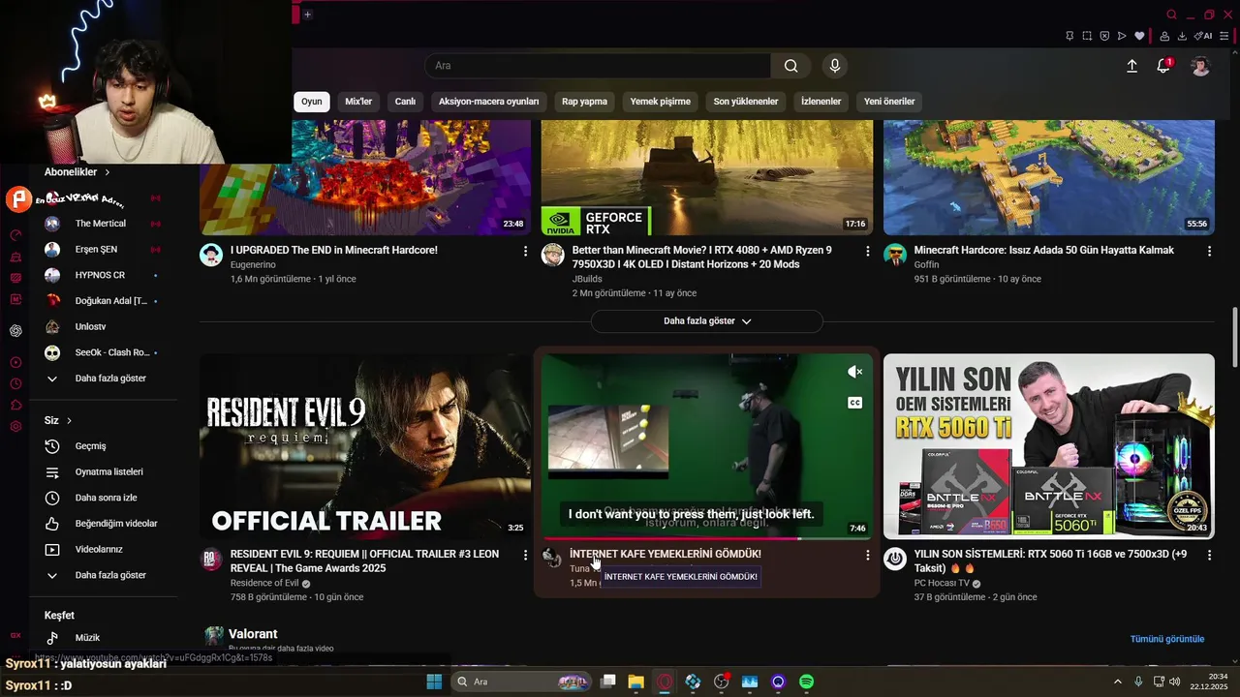
Task: Click the YouTube search input field
Action: click(598, 66)
